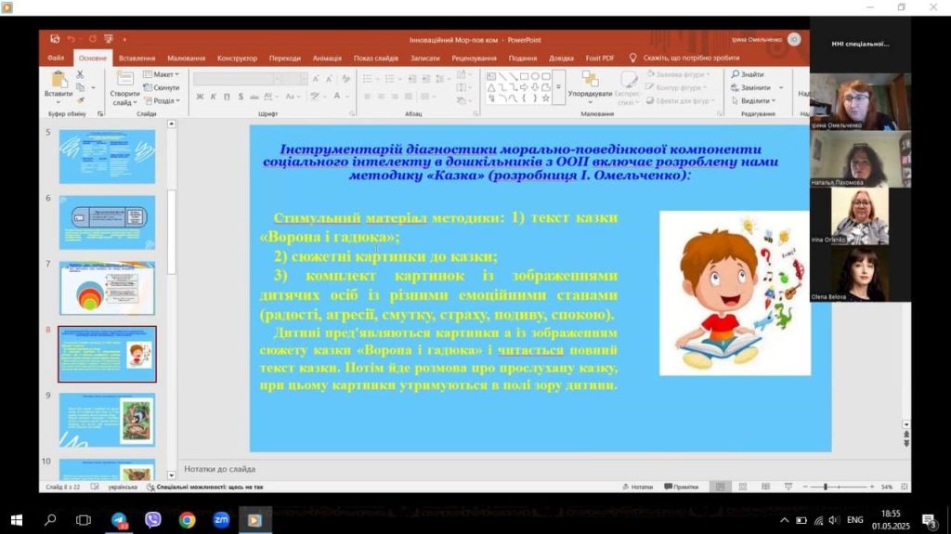
Task: Switch to the Показ слайдів tab
Action: [x=376, y=59]
